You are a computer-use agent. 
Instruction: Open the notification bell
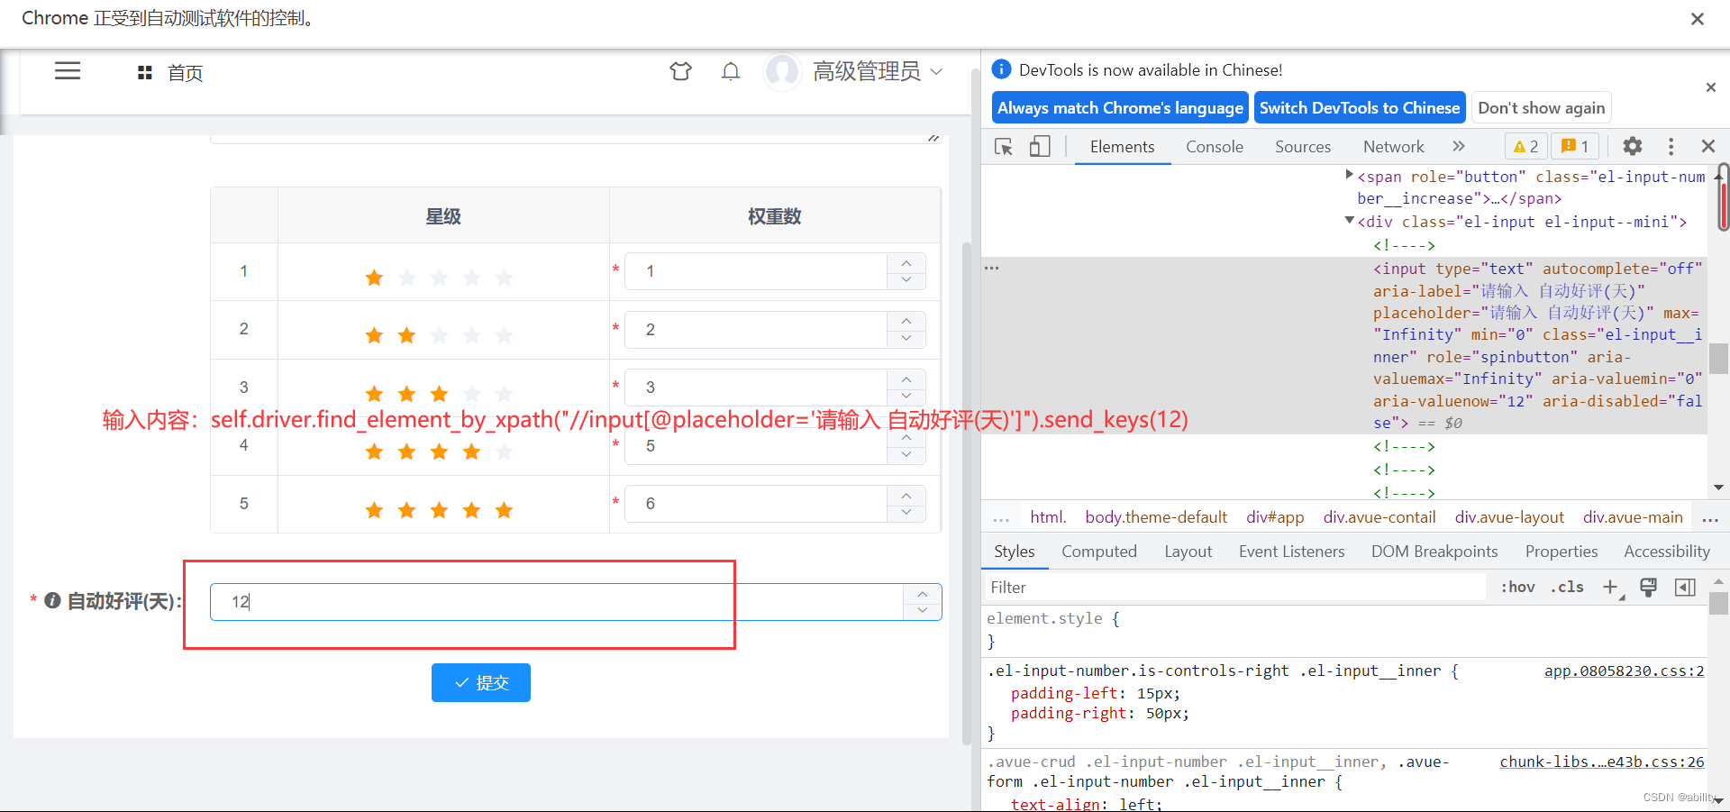click(731, 71)
